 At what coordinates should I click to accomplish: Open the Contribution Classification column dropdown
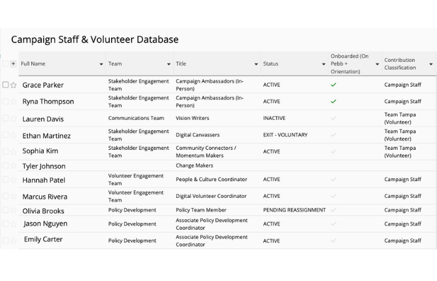[431, 64]
